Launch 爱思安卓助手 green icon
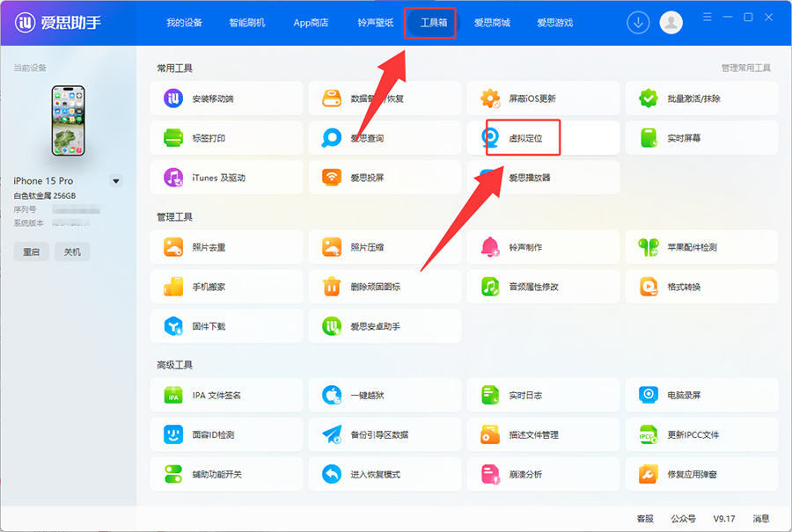 332,326
